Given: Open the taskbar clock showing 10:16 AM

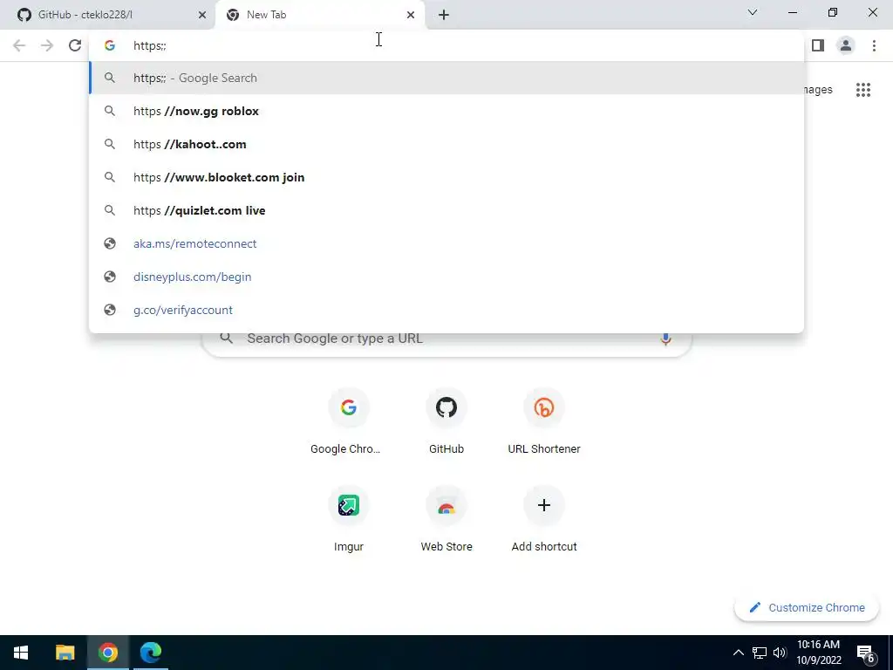Looking at the screenshot, I should [818, 653].
